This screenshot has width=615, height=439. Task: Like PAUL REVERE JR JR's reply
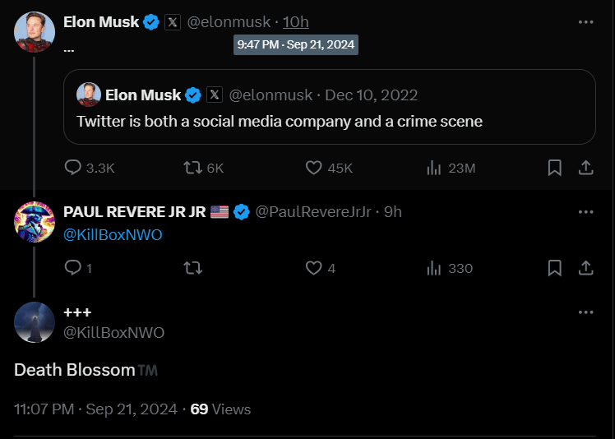pos(314,268)
